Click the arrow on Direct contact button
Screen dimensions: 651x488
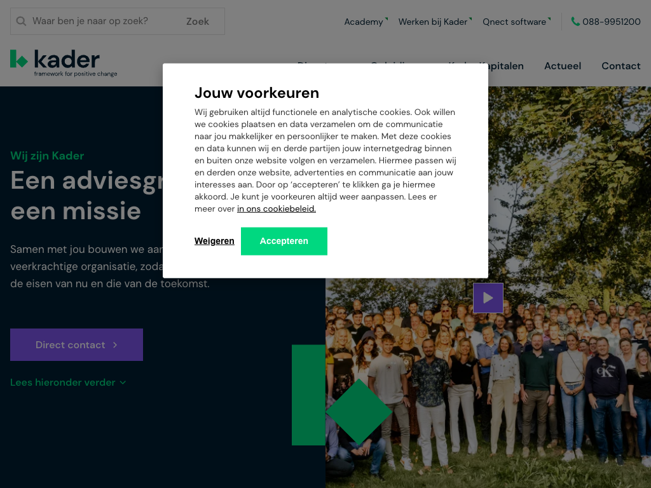115,345
